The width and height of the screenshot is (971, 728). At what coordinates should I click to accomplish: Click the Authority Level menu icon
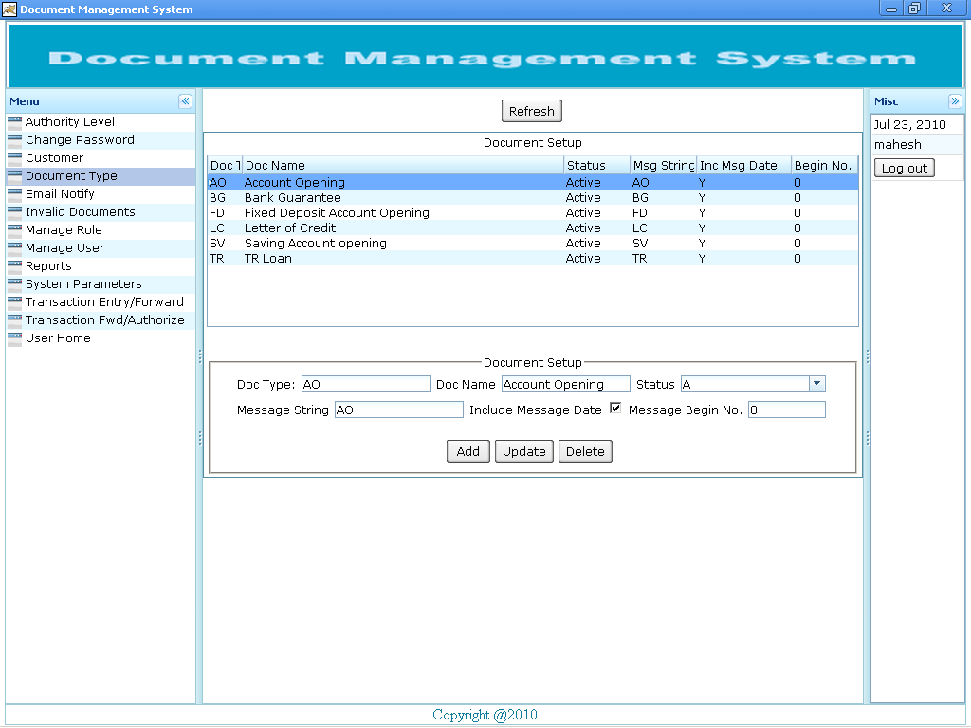point(14,121)
